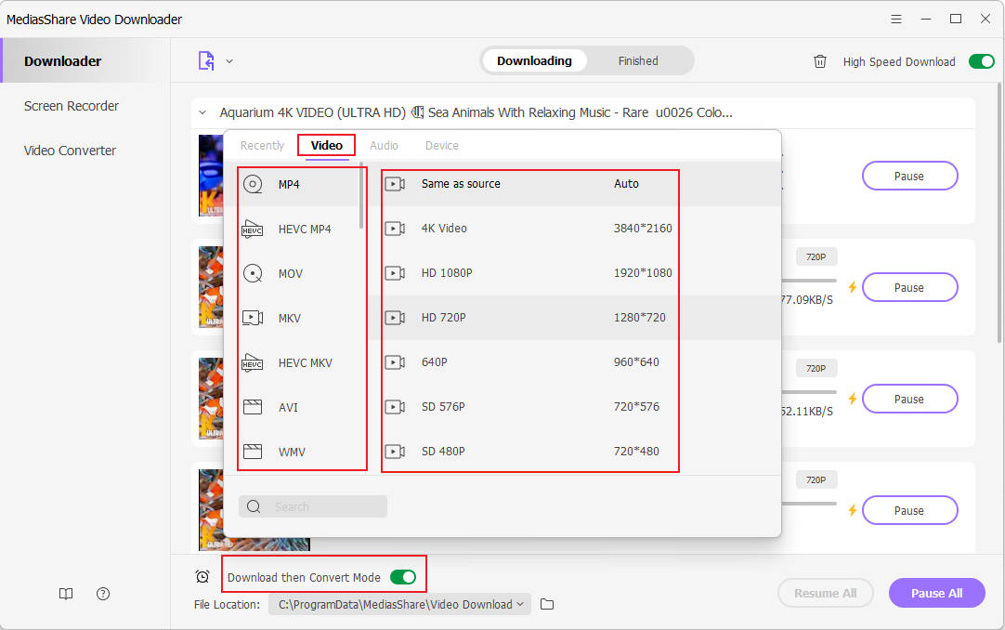
Task: Click the bottom fish video thumbnail
Action: pos(255,510)
